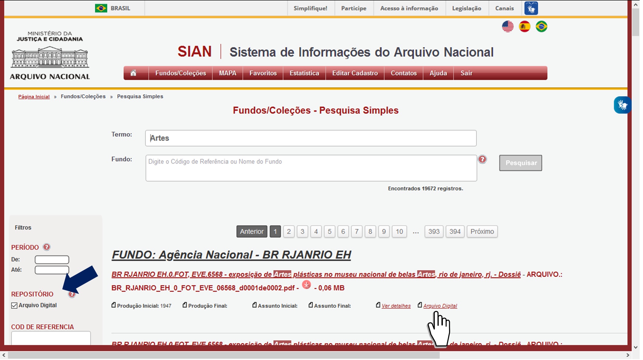Open the Ver detalhes link

pos(396,306)
